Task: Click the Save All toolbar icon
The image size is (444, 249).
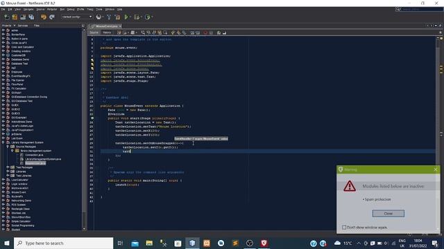Action: 31,17
